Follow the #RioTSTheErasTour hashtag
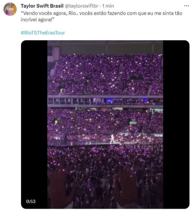This screenshot has width=195, height=210. click(x=43, y=33)
